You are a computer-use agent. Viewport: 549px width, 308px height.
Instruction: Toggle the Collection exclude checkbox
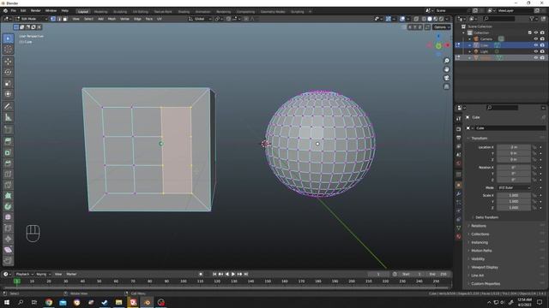click(529, 33)
